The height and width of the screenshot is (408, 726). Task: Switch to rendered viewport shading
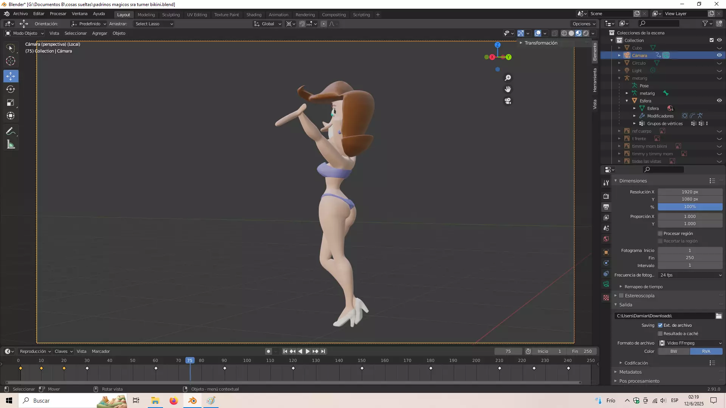point(586,33)
